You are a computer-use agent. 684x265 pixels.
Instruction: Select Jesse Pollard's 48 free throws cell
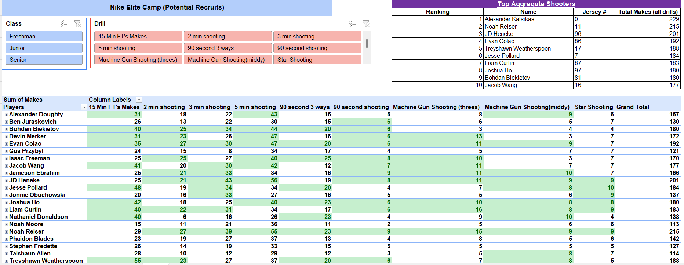point(114,187)
